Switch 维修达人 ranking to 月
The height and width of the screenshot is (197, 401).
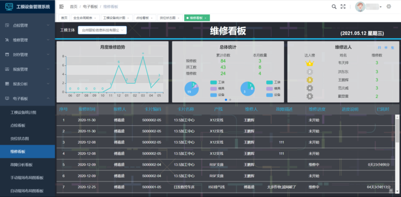pos(379,48)
